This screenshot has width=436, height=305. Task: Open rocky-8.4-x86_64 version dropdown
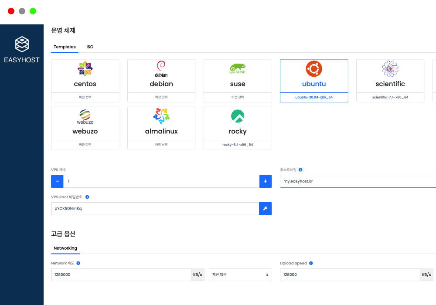pos(238,145)
